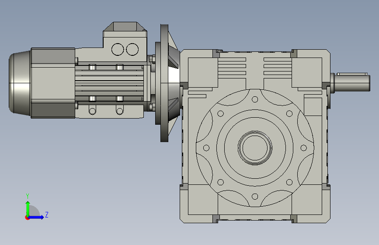Pick the top bolt hole on the gearbox flange
This screenshot has height=245, width=379.
tap(255, 99)
